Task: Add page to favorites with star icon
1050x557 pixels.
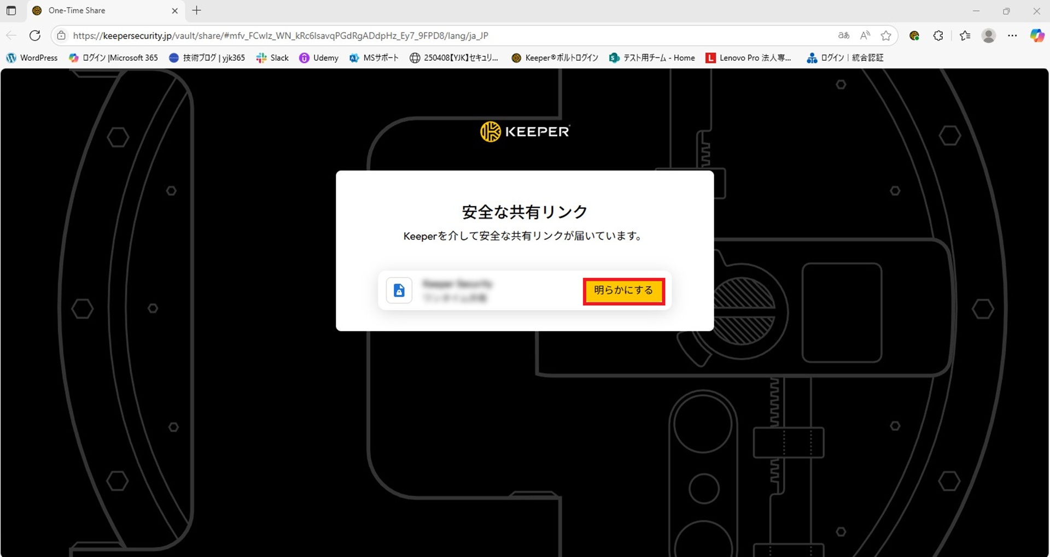Action: [x=886, y=36]
